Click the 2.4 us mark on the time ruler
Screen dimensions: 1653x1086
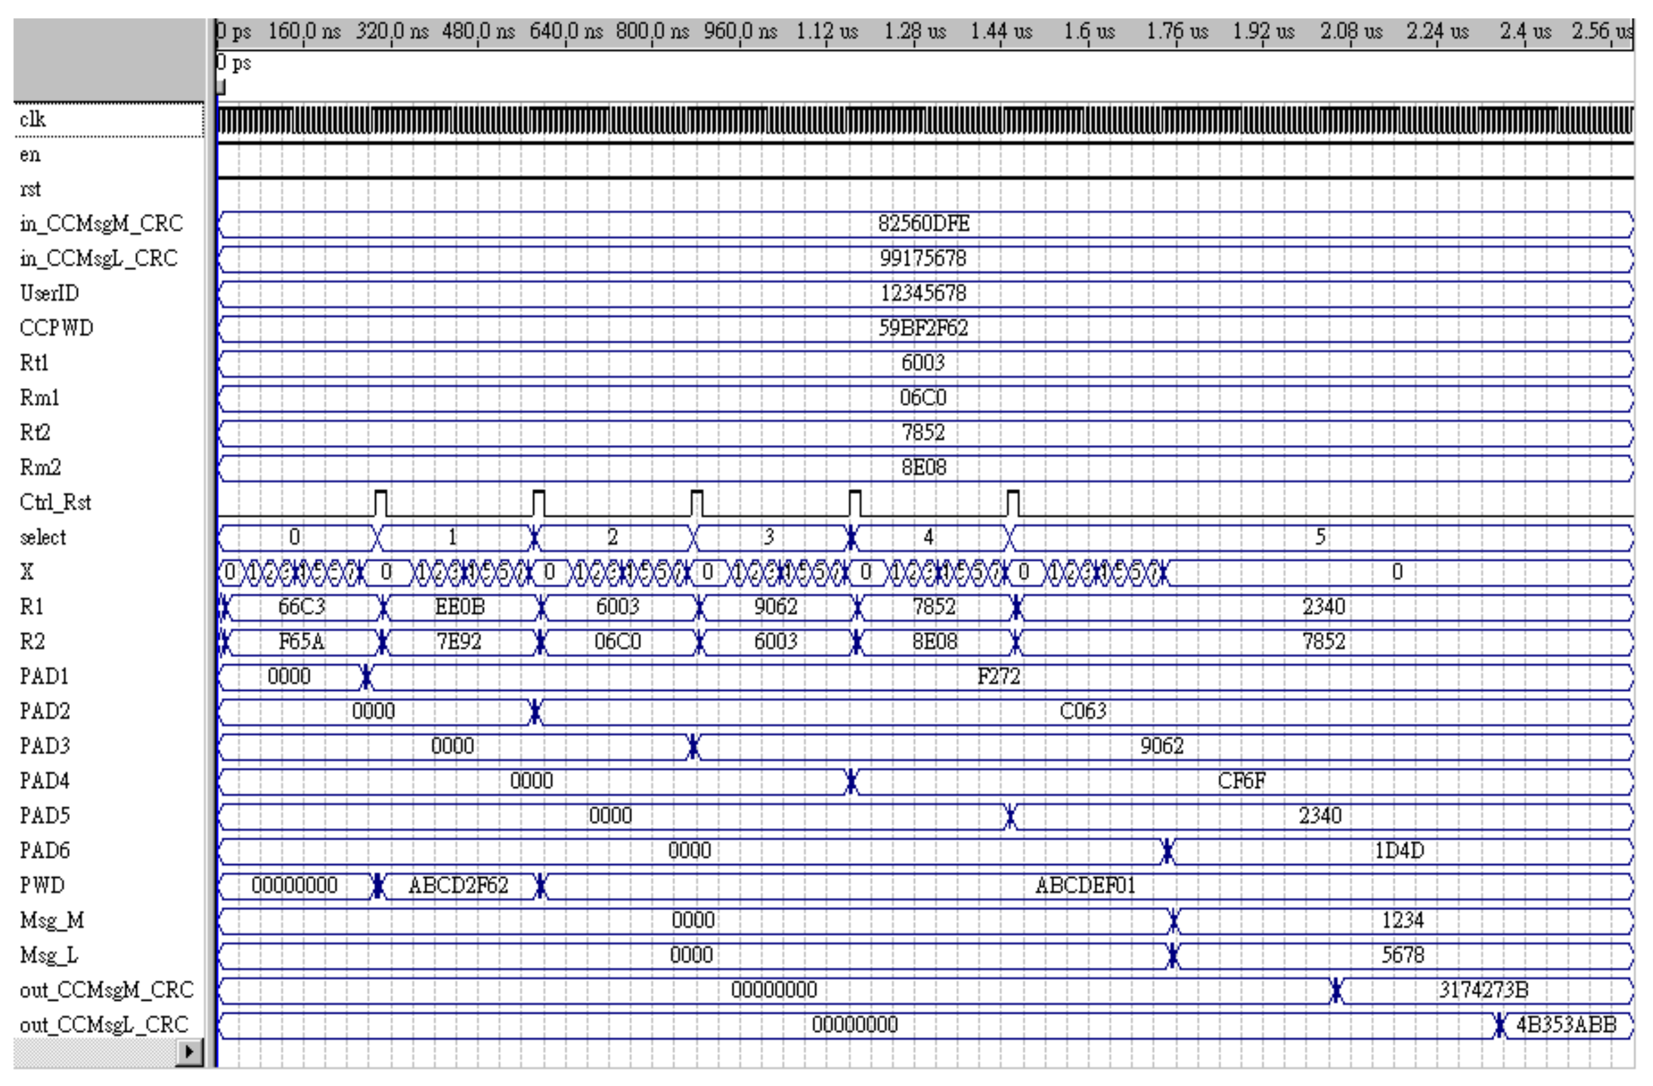pos(1525,32)
